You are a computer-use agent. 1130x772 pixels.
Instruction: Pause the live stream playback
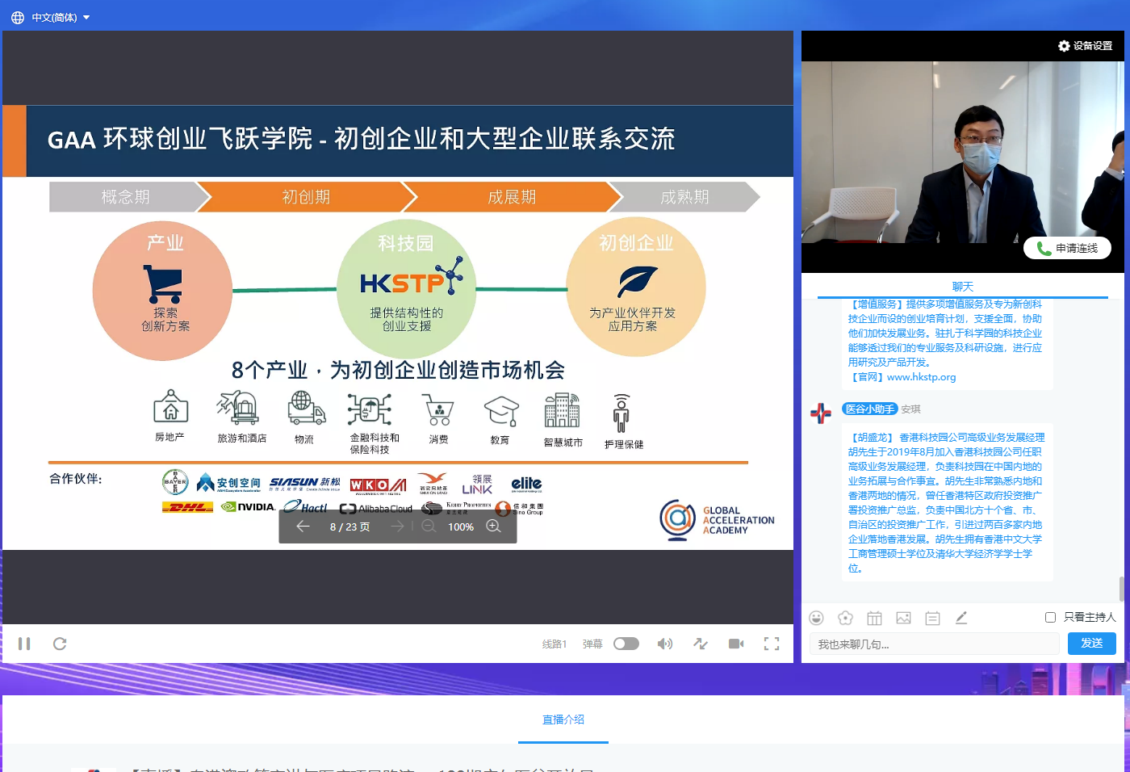pyautogui.click(x=24, y=644)
